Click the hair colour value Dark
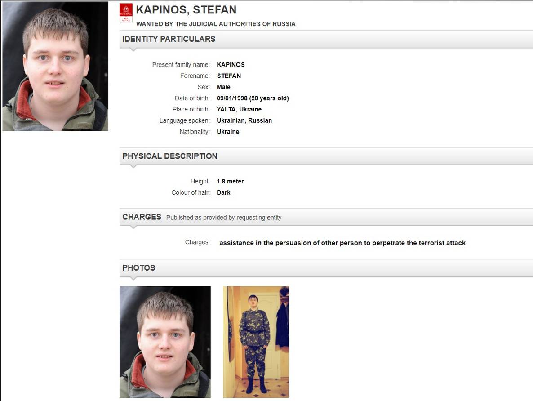The image size is (533, 401). coord(224,192)
